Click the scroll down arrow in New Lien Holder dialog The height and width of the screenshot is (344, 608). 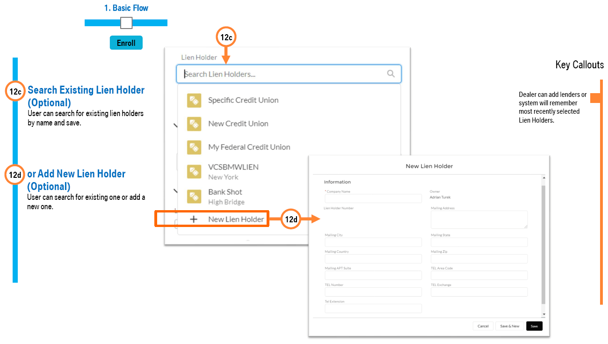tap(543, 314)
